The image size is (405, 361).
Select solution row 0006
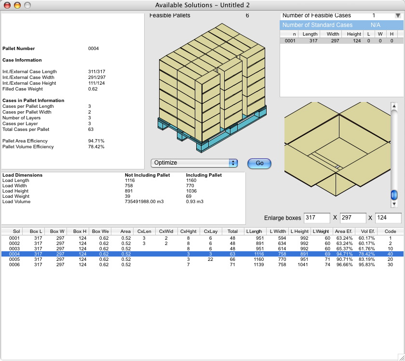point(202,265)
